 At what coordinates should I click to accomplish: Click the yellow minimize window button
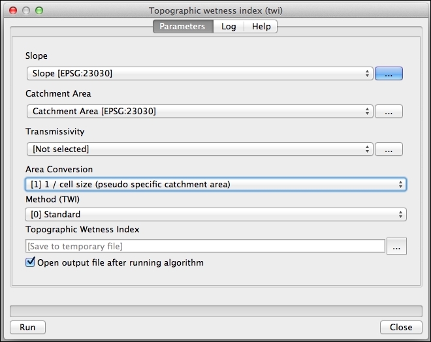click(26, 11)
